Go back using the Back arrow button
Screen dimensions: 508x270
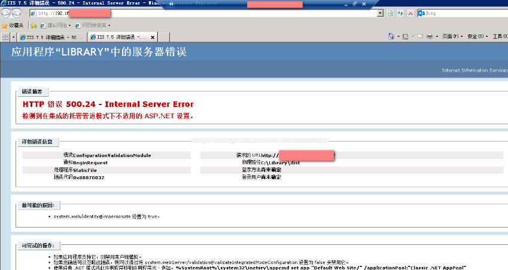[6, 13]
